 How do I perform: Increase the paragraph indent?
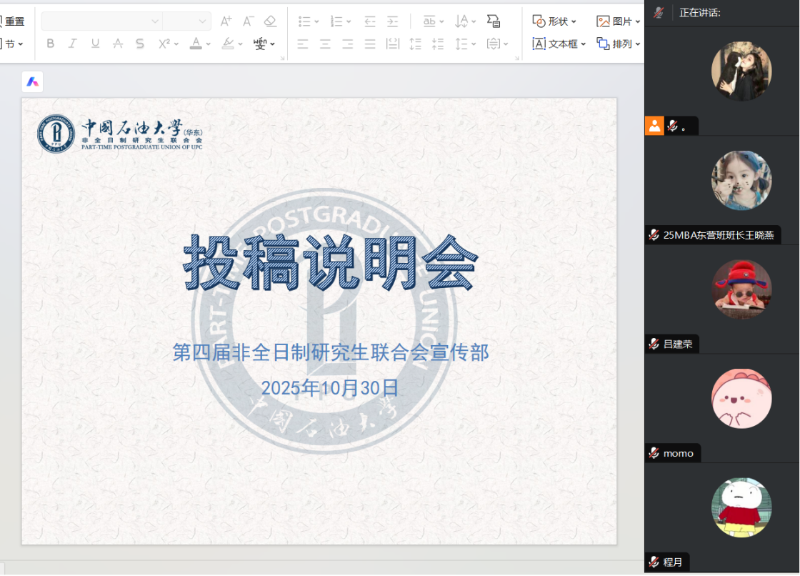pos(392,21)
